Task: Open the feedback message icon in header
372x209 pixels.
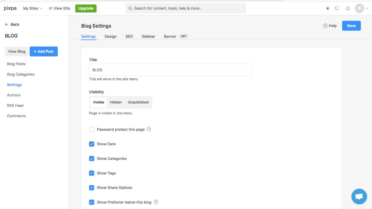Action: tap(337, 8)
